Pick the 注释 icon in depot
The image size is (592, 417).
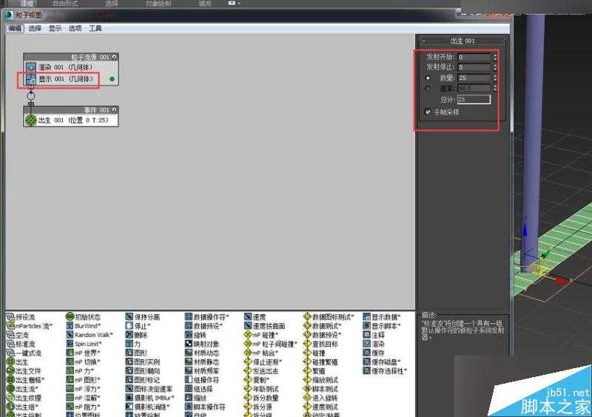coord(366,335)
